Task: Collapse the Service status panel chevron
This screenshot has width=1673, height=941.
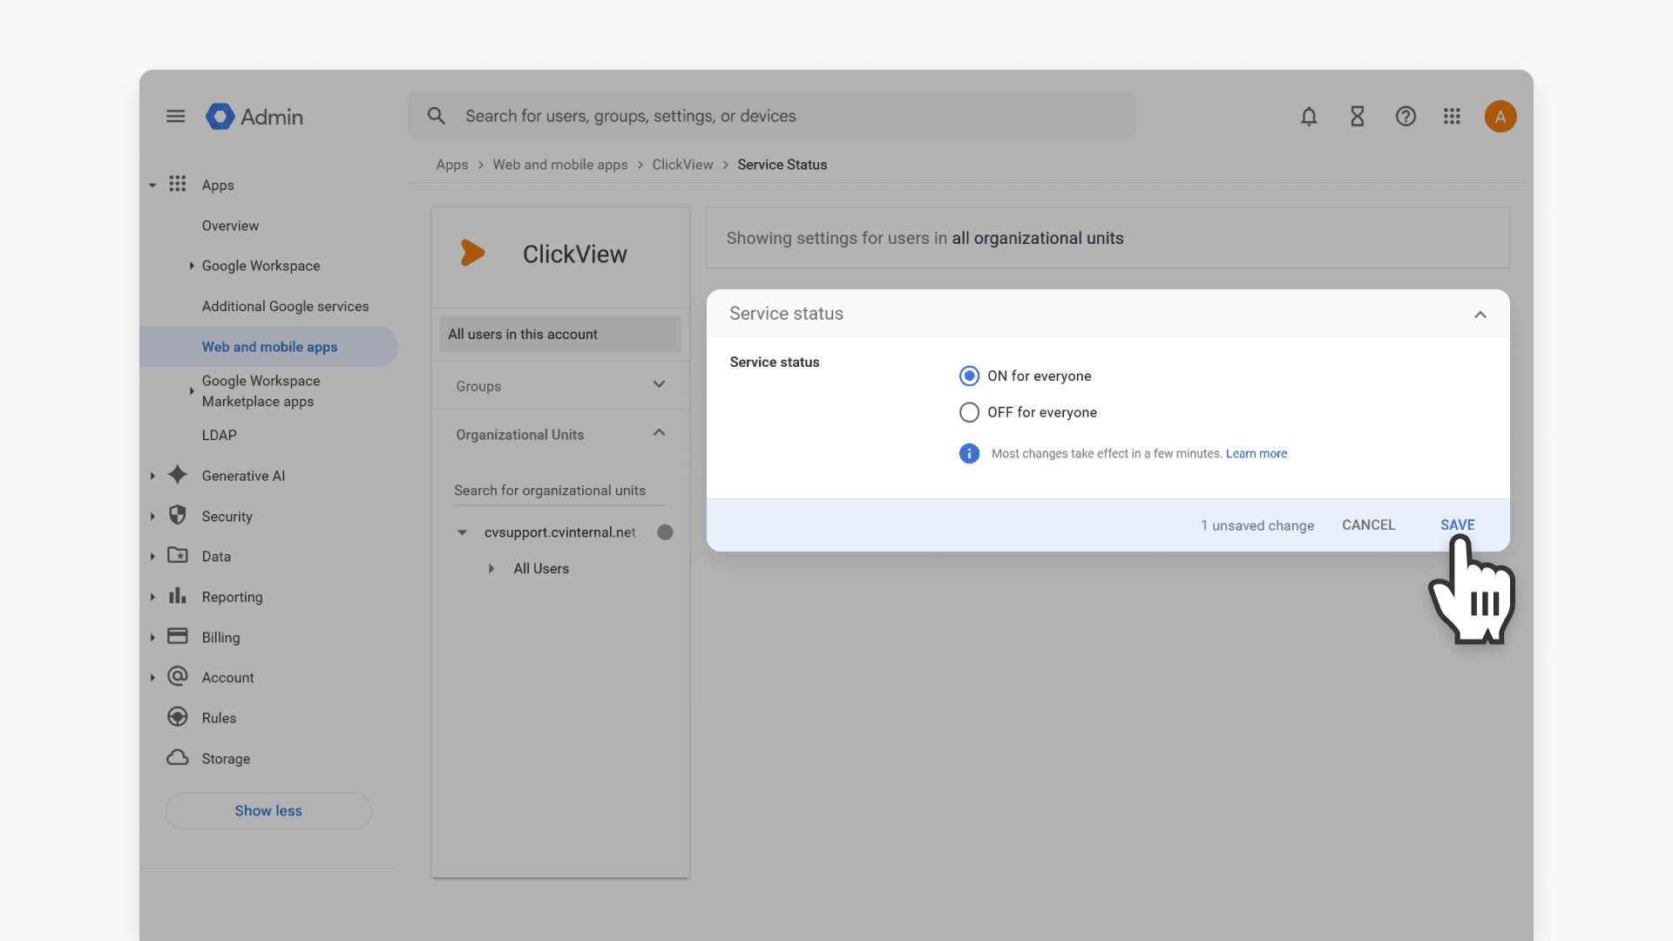Action: tap(1480, 314)
